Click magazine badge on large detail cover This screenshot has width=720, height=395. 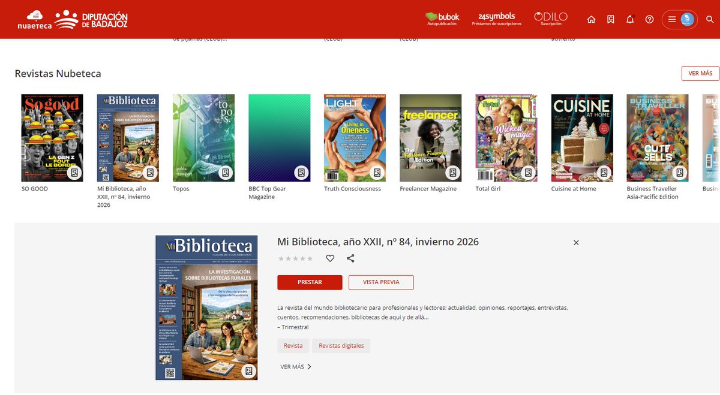coord(248,371)
